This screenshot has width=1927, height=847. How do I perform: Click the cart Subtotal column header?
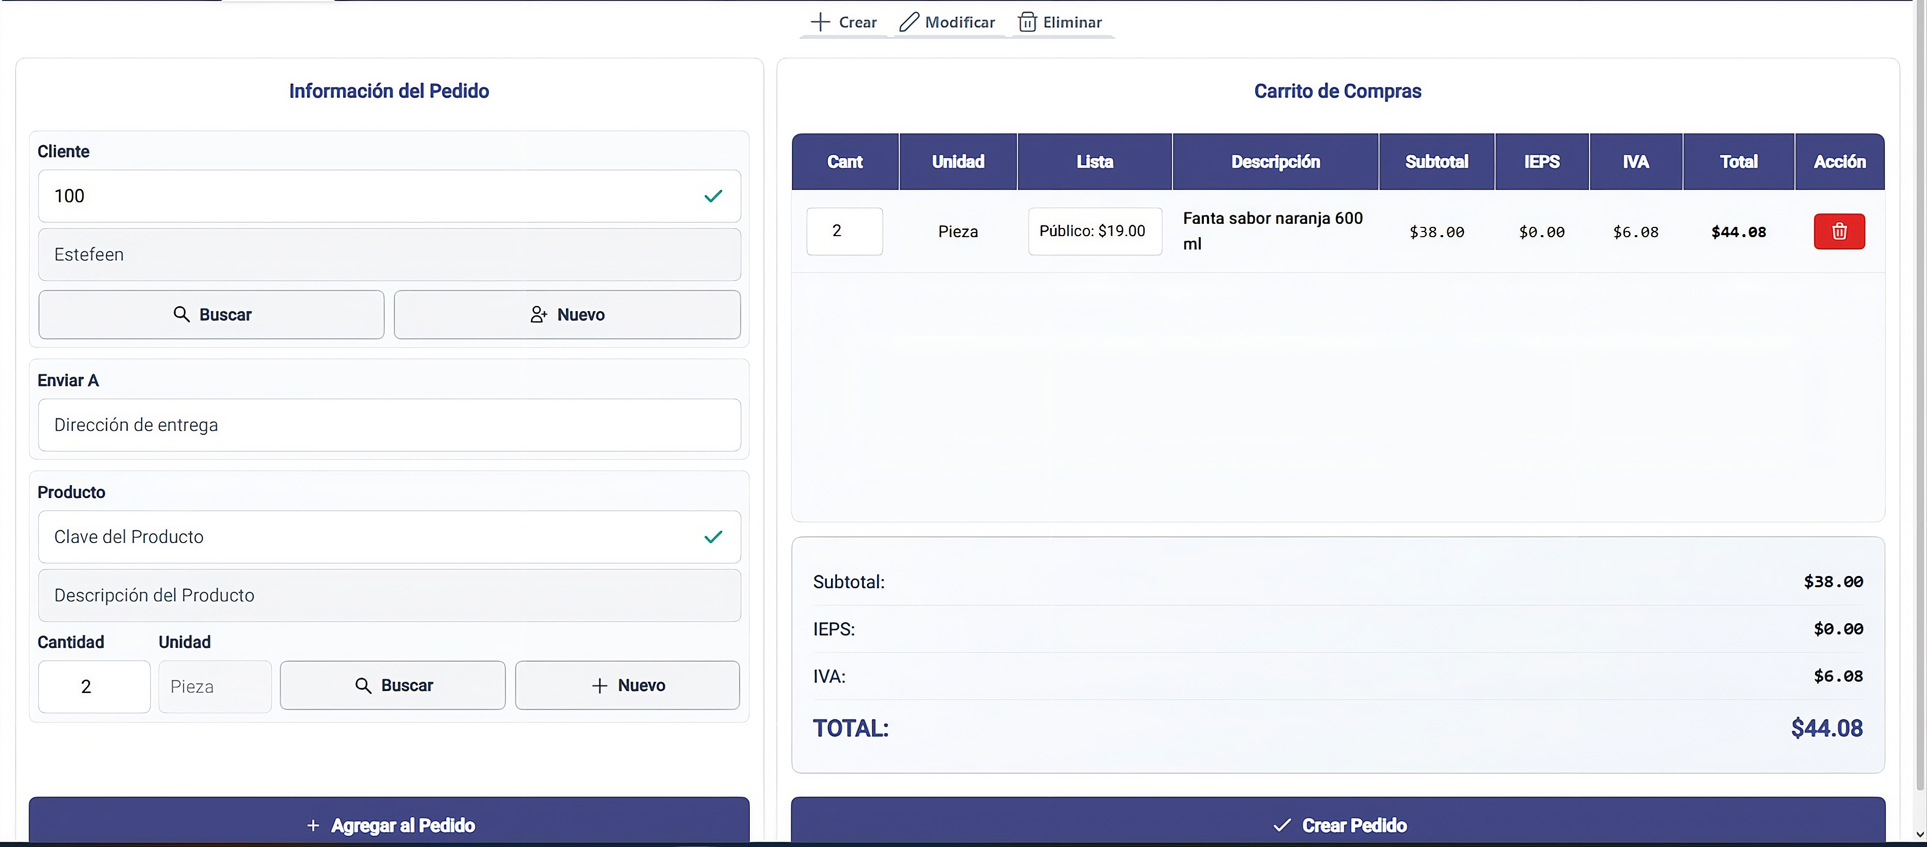[1437, 162]
